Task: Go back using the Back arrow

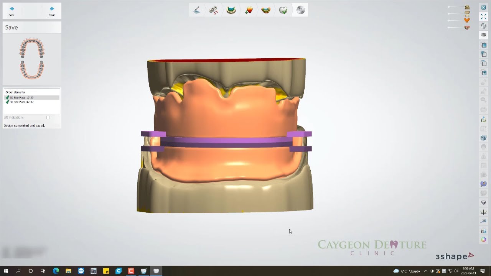Action: (x=12, y=11)
